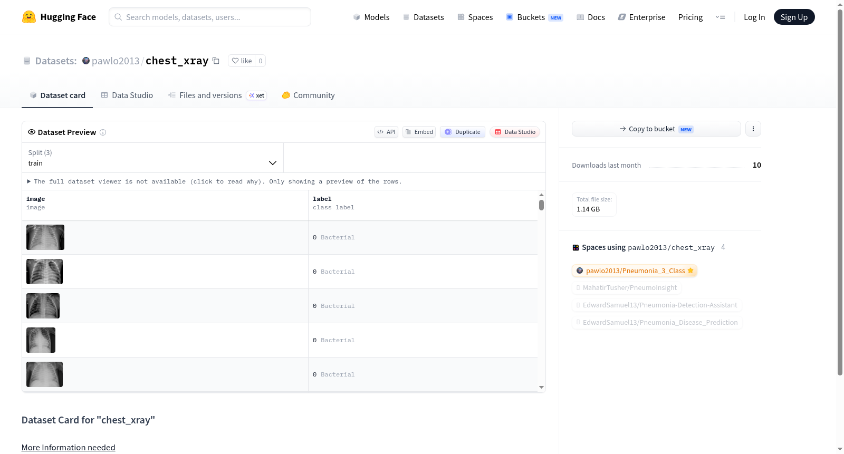844x454 pixels.
Task: Focus the search models, datasets, users field
Action: (x=210, y=17)
